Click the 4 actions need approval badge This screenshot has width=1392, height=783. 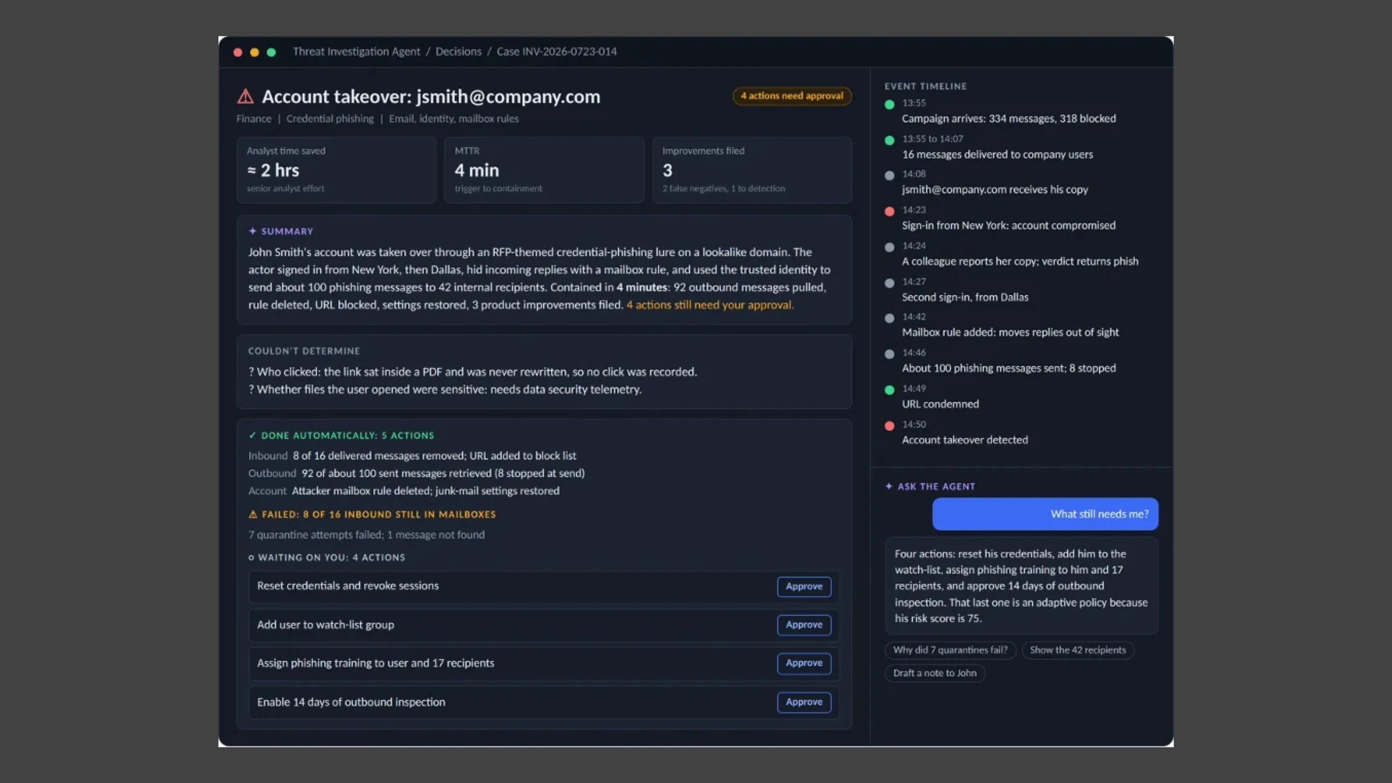tap(792, 96)
